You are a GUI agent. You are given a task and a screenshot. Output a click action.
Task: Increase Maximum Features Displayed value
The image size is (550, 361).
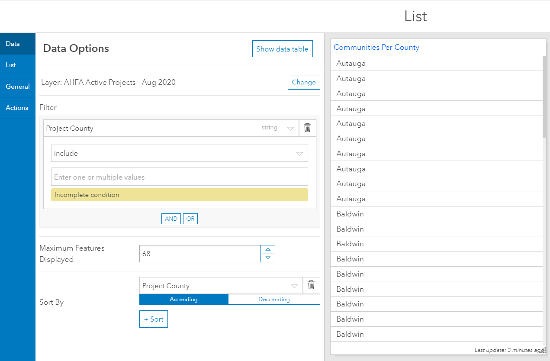pyautogui.click(x=268, y=249)
